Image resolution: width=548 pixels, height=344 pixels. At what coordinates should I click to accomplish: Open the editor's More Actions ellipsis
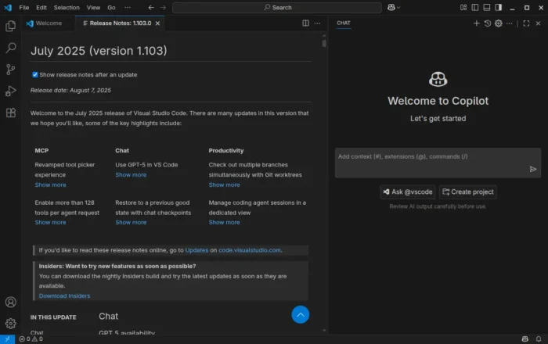318,23
